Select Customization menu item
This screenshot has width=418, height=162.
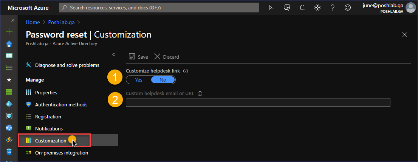[68, 140]
